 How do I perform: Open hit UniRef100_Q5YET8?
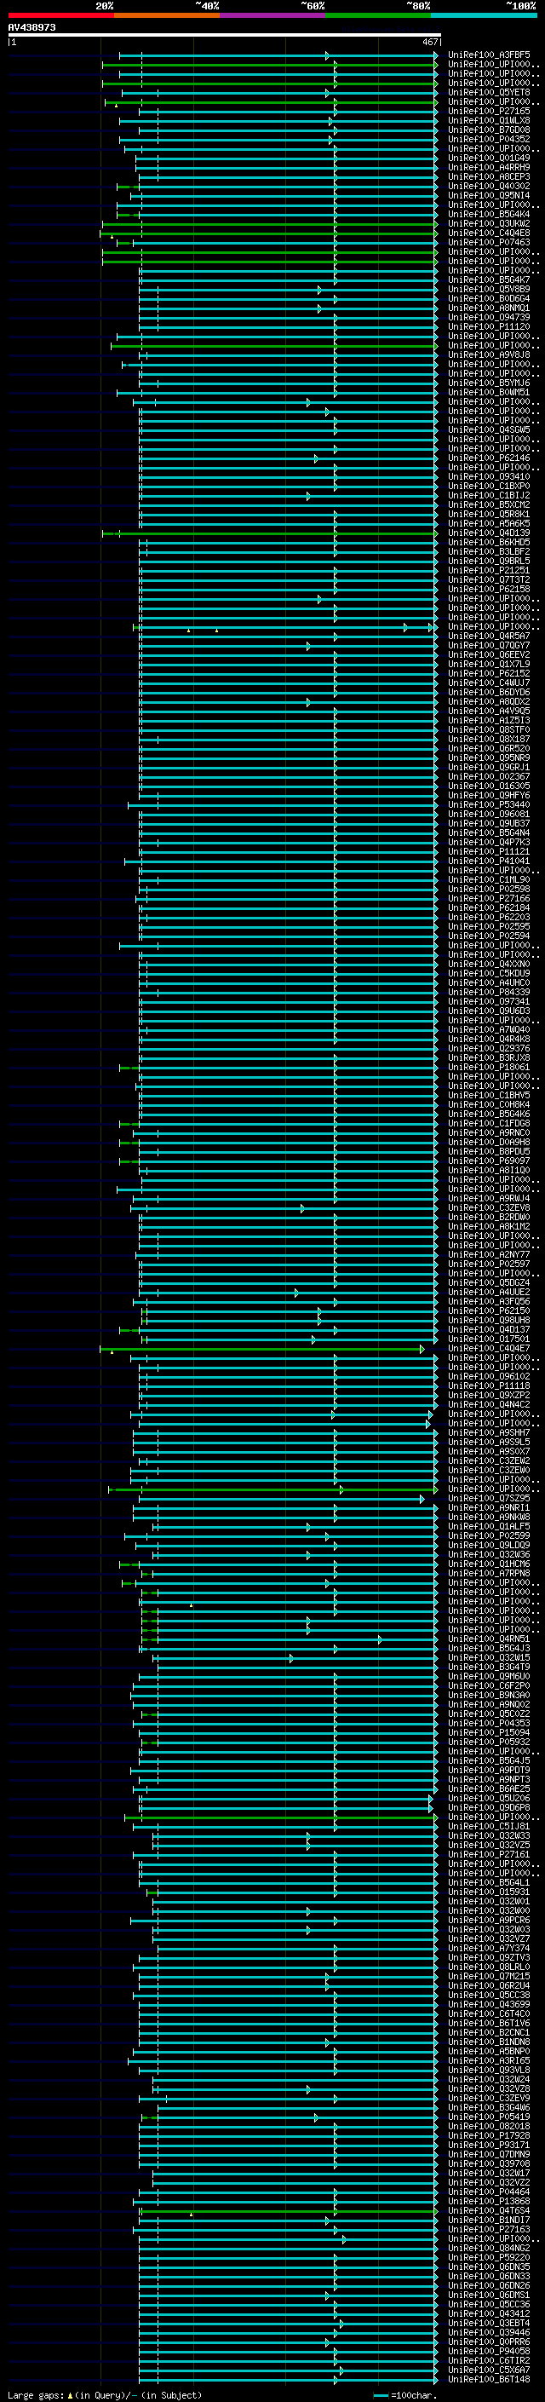(489, 92)
